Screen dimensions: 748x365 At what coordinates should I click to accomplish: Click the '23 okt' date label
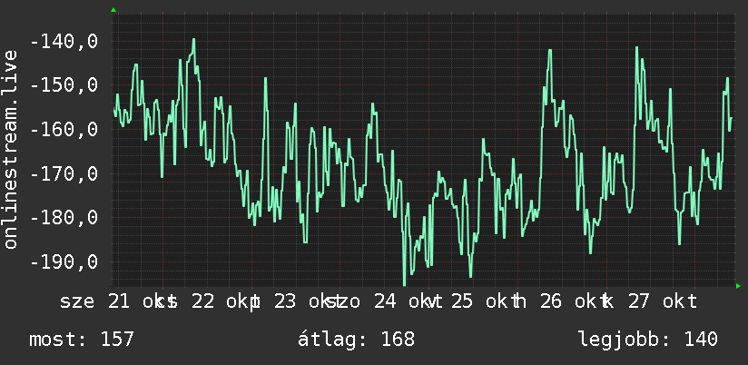(303, 301)
